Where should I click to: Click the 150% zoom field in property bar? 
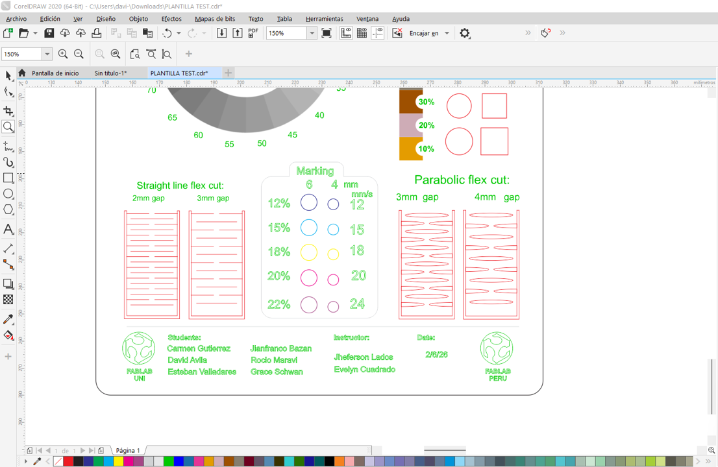click(21, 54)
